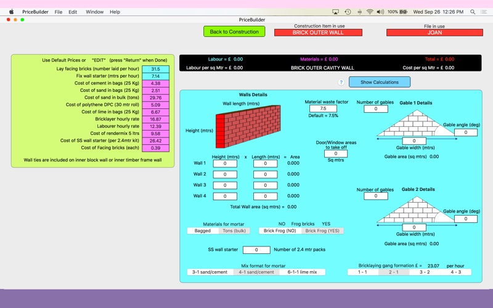Select Tons (bulk) mortar materials
The height and width of the screenshot is (308, 493).
(x=234, y=230)
